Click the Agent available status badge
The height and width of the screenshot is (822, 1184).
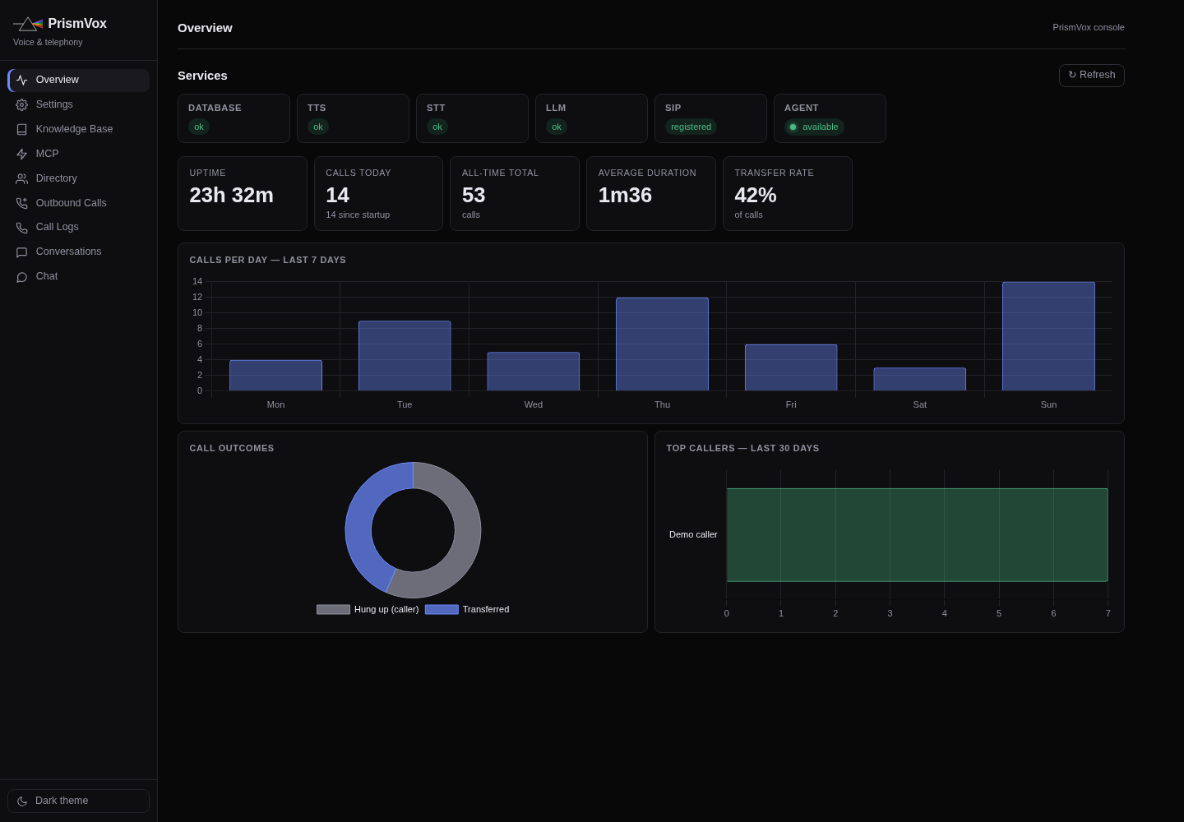[x=814, y=127]
